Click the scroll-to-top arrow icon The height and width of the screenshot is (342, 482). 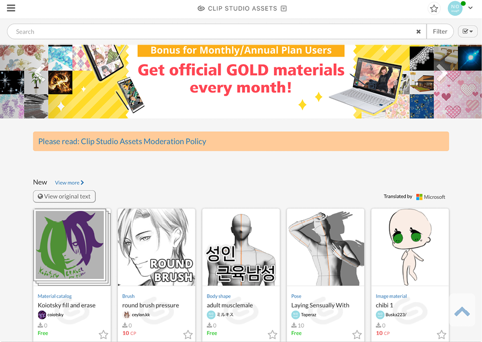(462, 311)
